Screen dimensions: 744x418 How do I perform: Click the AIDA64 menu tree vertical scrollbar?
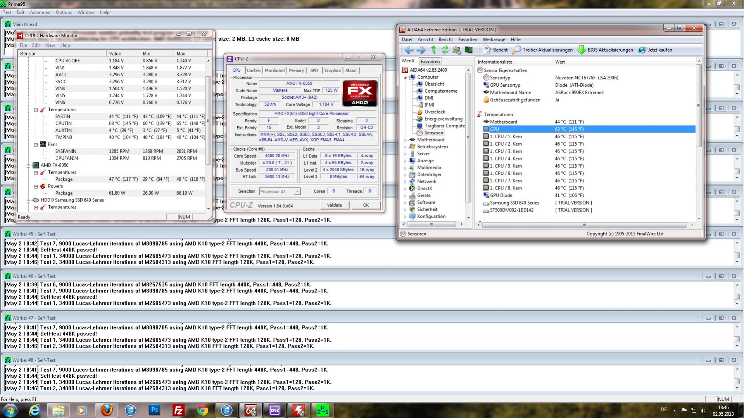coord(468,141)
